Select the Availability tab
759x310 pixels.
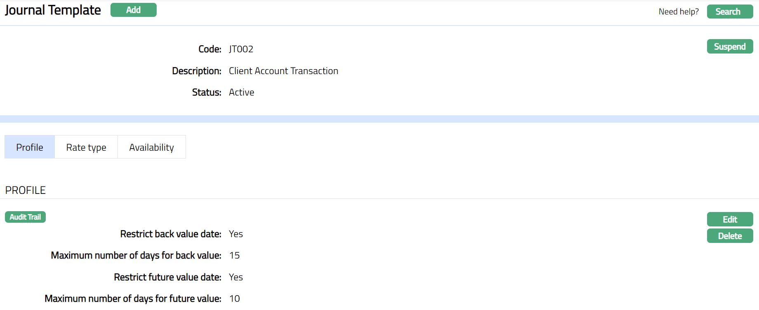click(151, 147)
